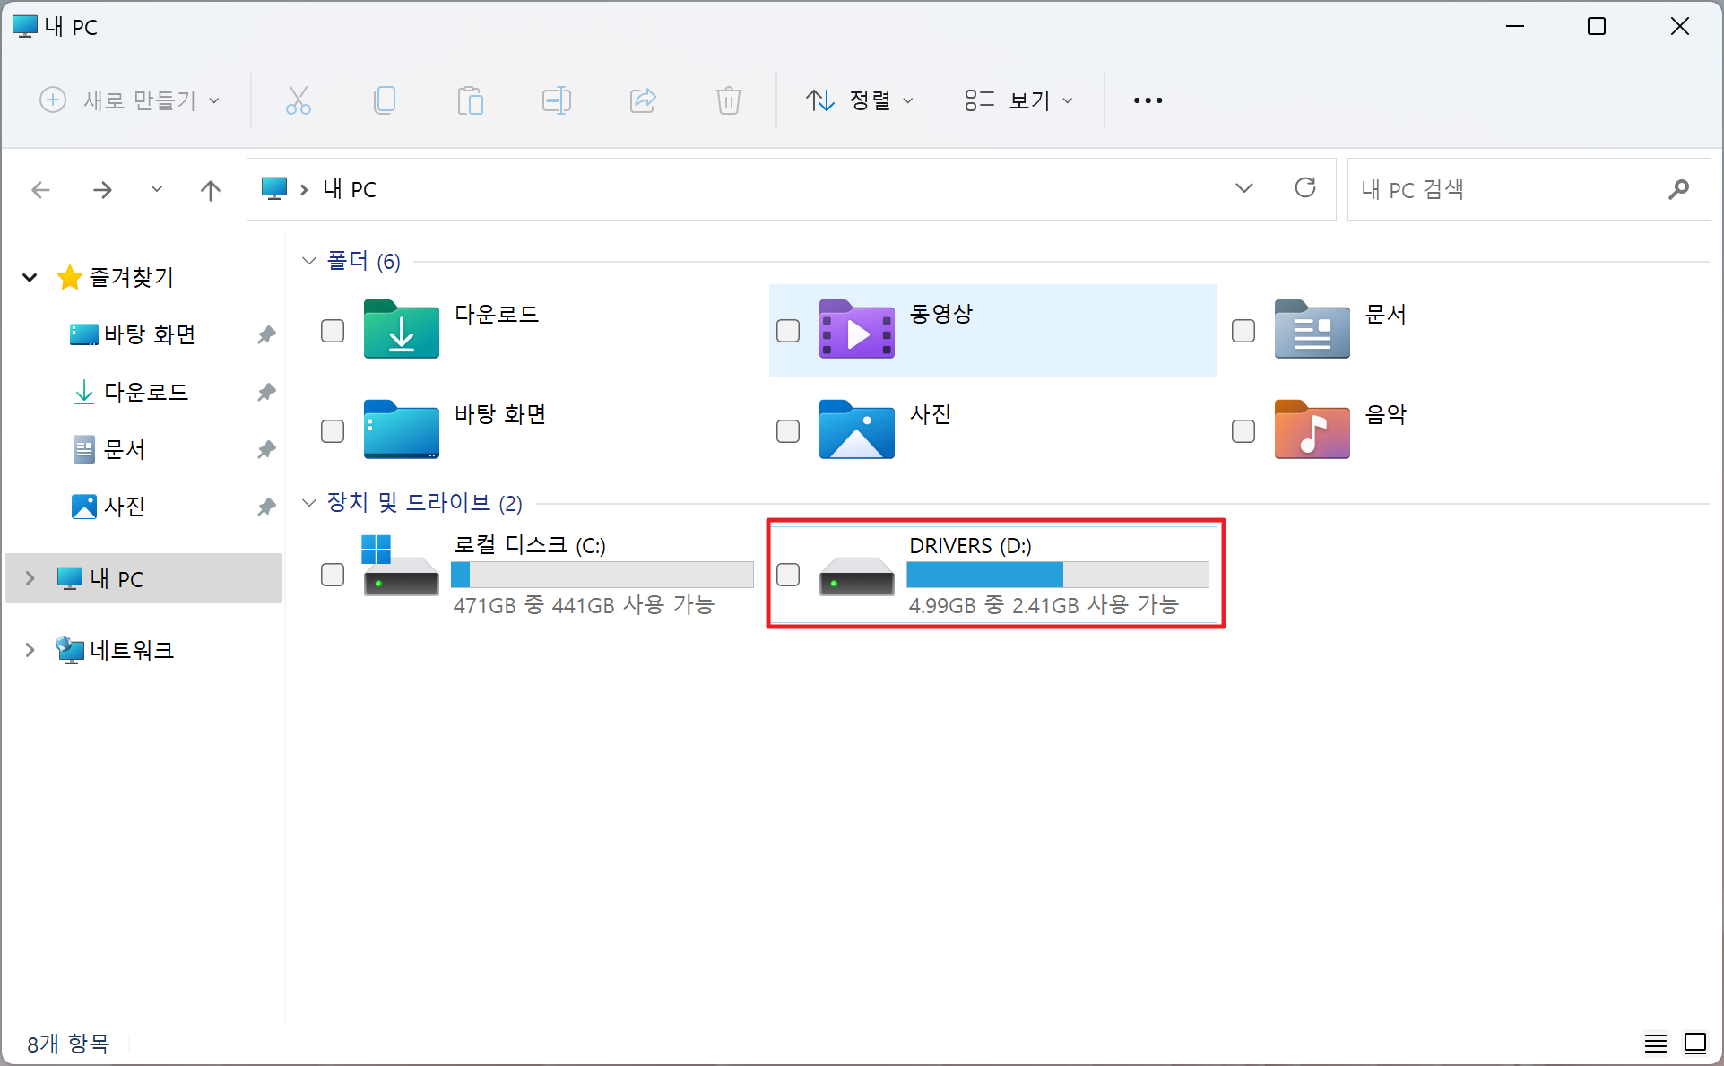This screenshot has height=1066, width=1724.
Task: Open the three-dot more options menu
Action: [x=1148, y=100]
